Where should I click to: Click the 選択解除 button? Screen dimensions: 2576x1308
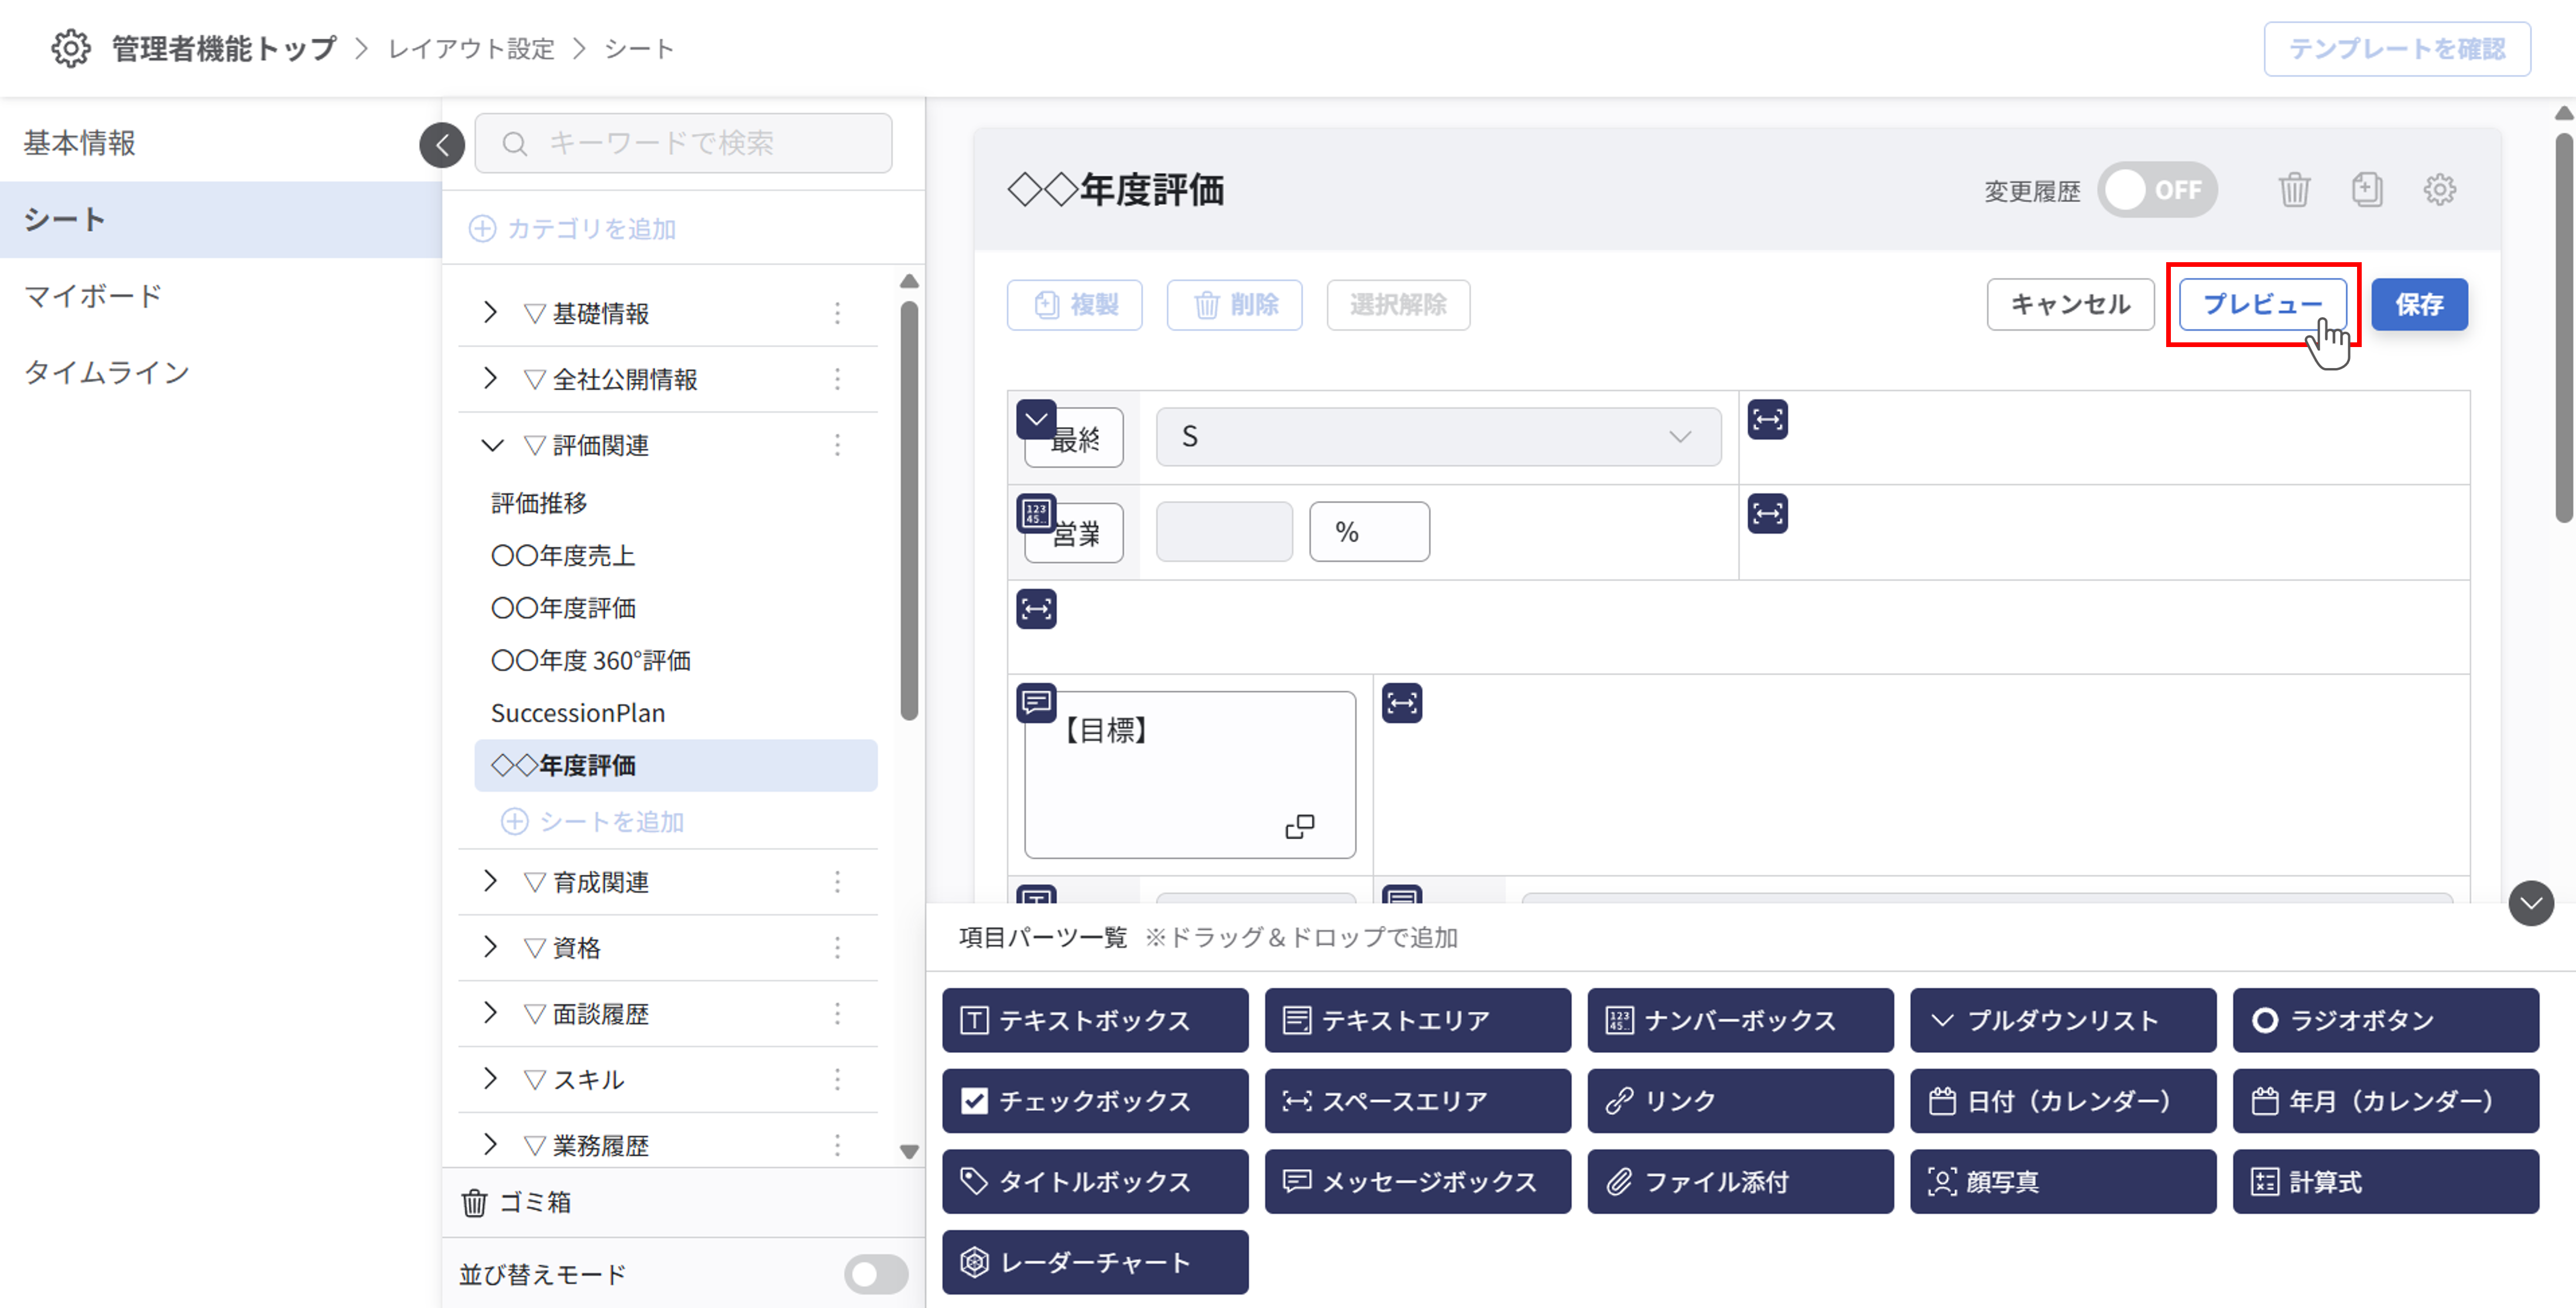point(1398,304)
